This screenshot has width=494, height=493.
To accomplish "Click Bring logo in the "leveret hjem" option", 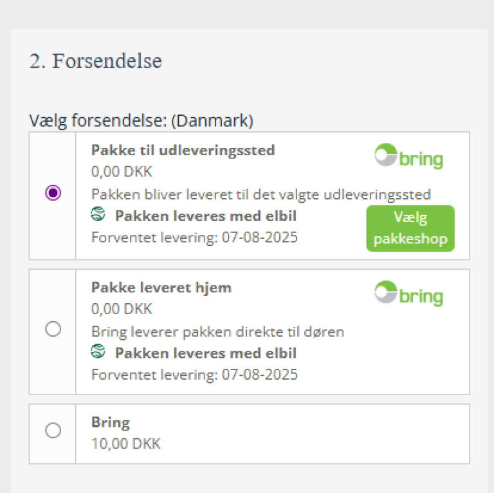I will pos(408,294).
